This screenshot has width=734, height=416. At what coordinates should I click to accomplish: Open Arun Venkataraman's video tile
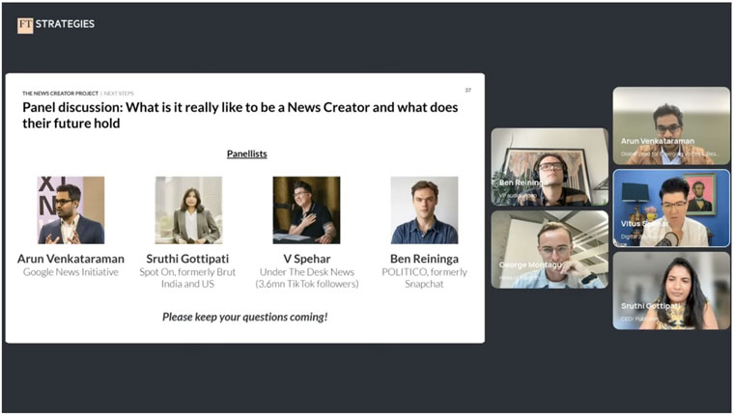[671, 125]
